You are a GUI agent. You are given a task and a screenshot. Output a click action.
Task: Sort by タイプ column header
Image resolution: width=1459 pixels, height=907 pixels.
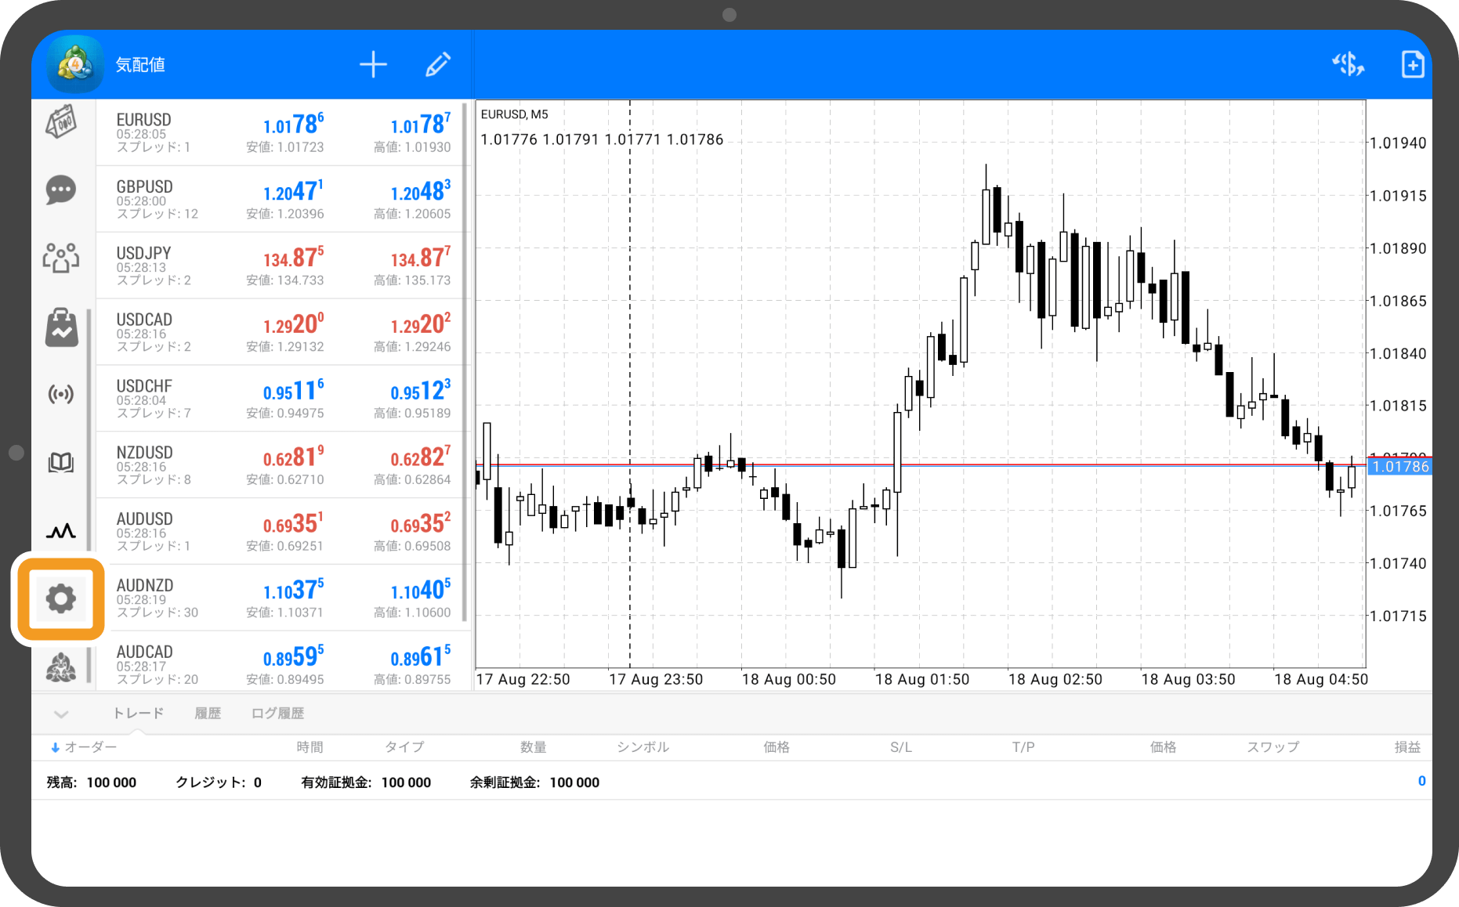point(405,747)
